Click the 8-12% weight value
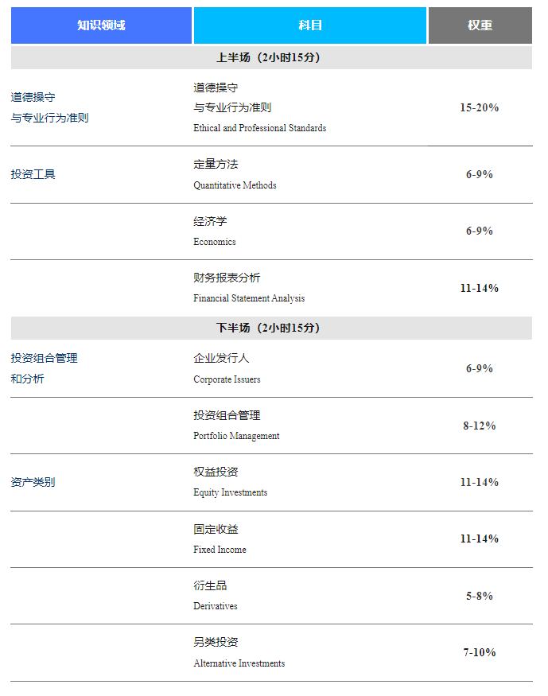 point(480,426)
